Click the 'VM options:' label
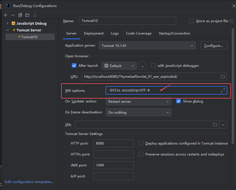236x190 pixels. pos(75,90)
